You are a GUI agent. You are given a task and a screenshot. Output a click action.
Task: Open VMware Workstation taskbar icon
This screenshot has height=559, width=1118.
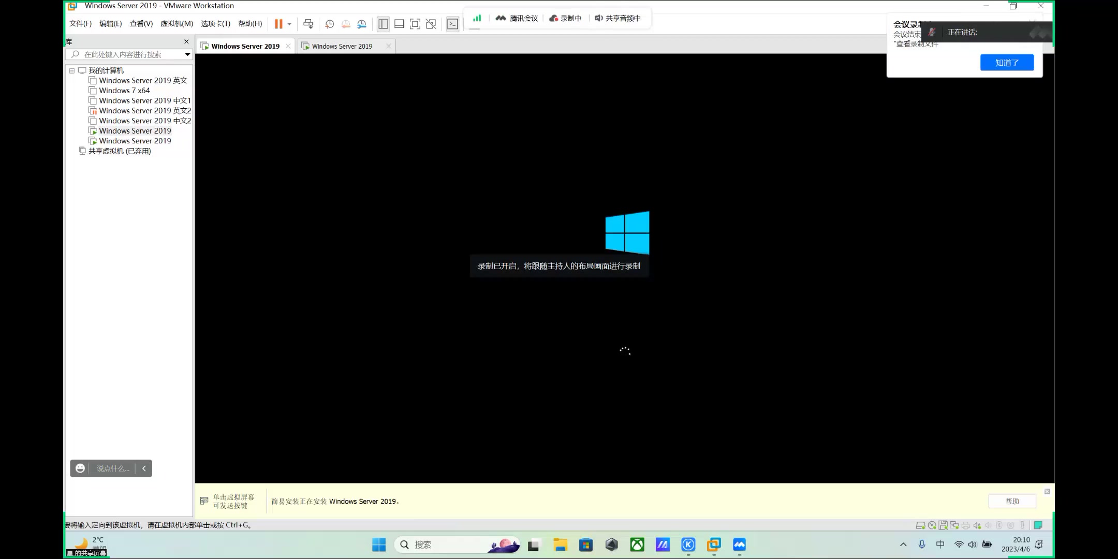click(x=714, y=545)
